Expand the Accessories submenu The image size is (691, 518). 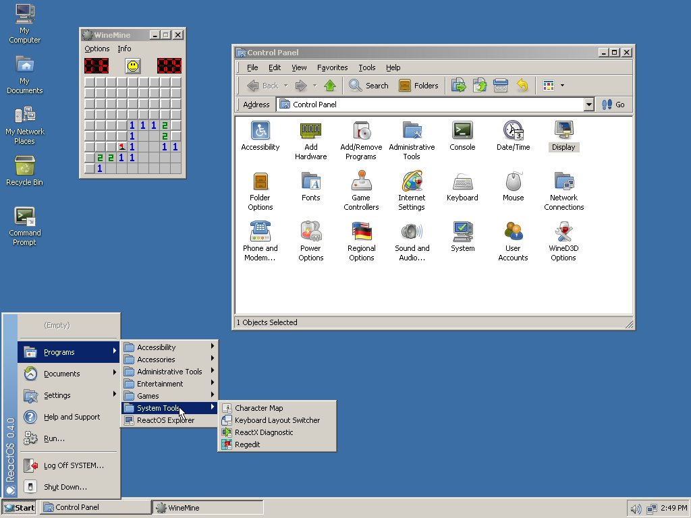click(x=169, y=359)
